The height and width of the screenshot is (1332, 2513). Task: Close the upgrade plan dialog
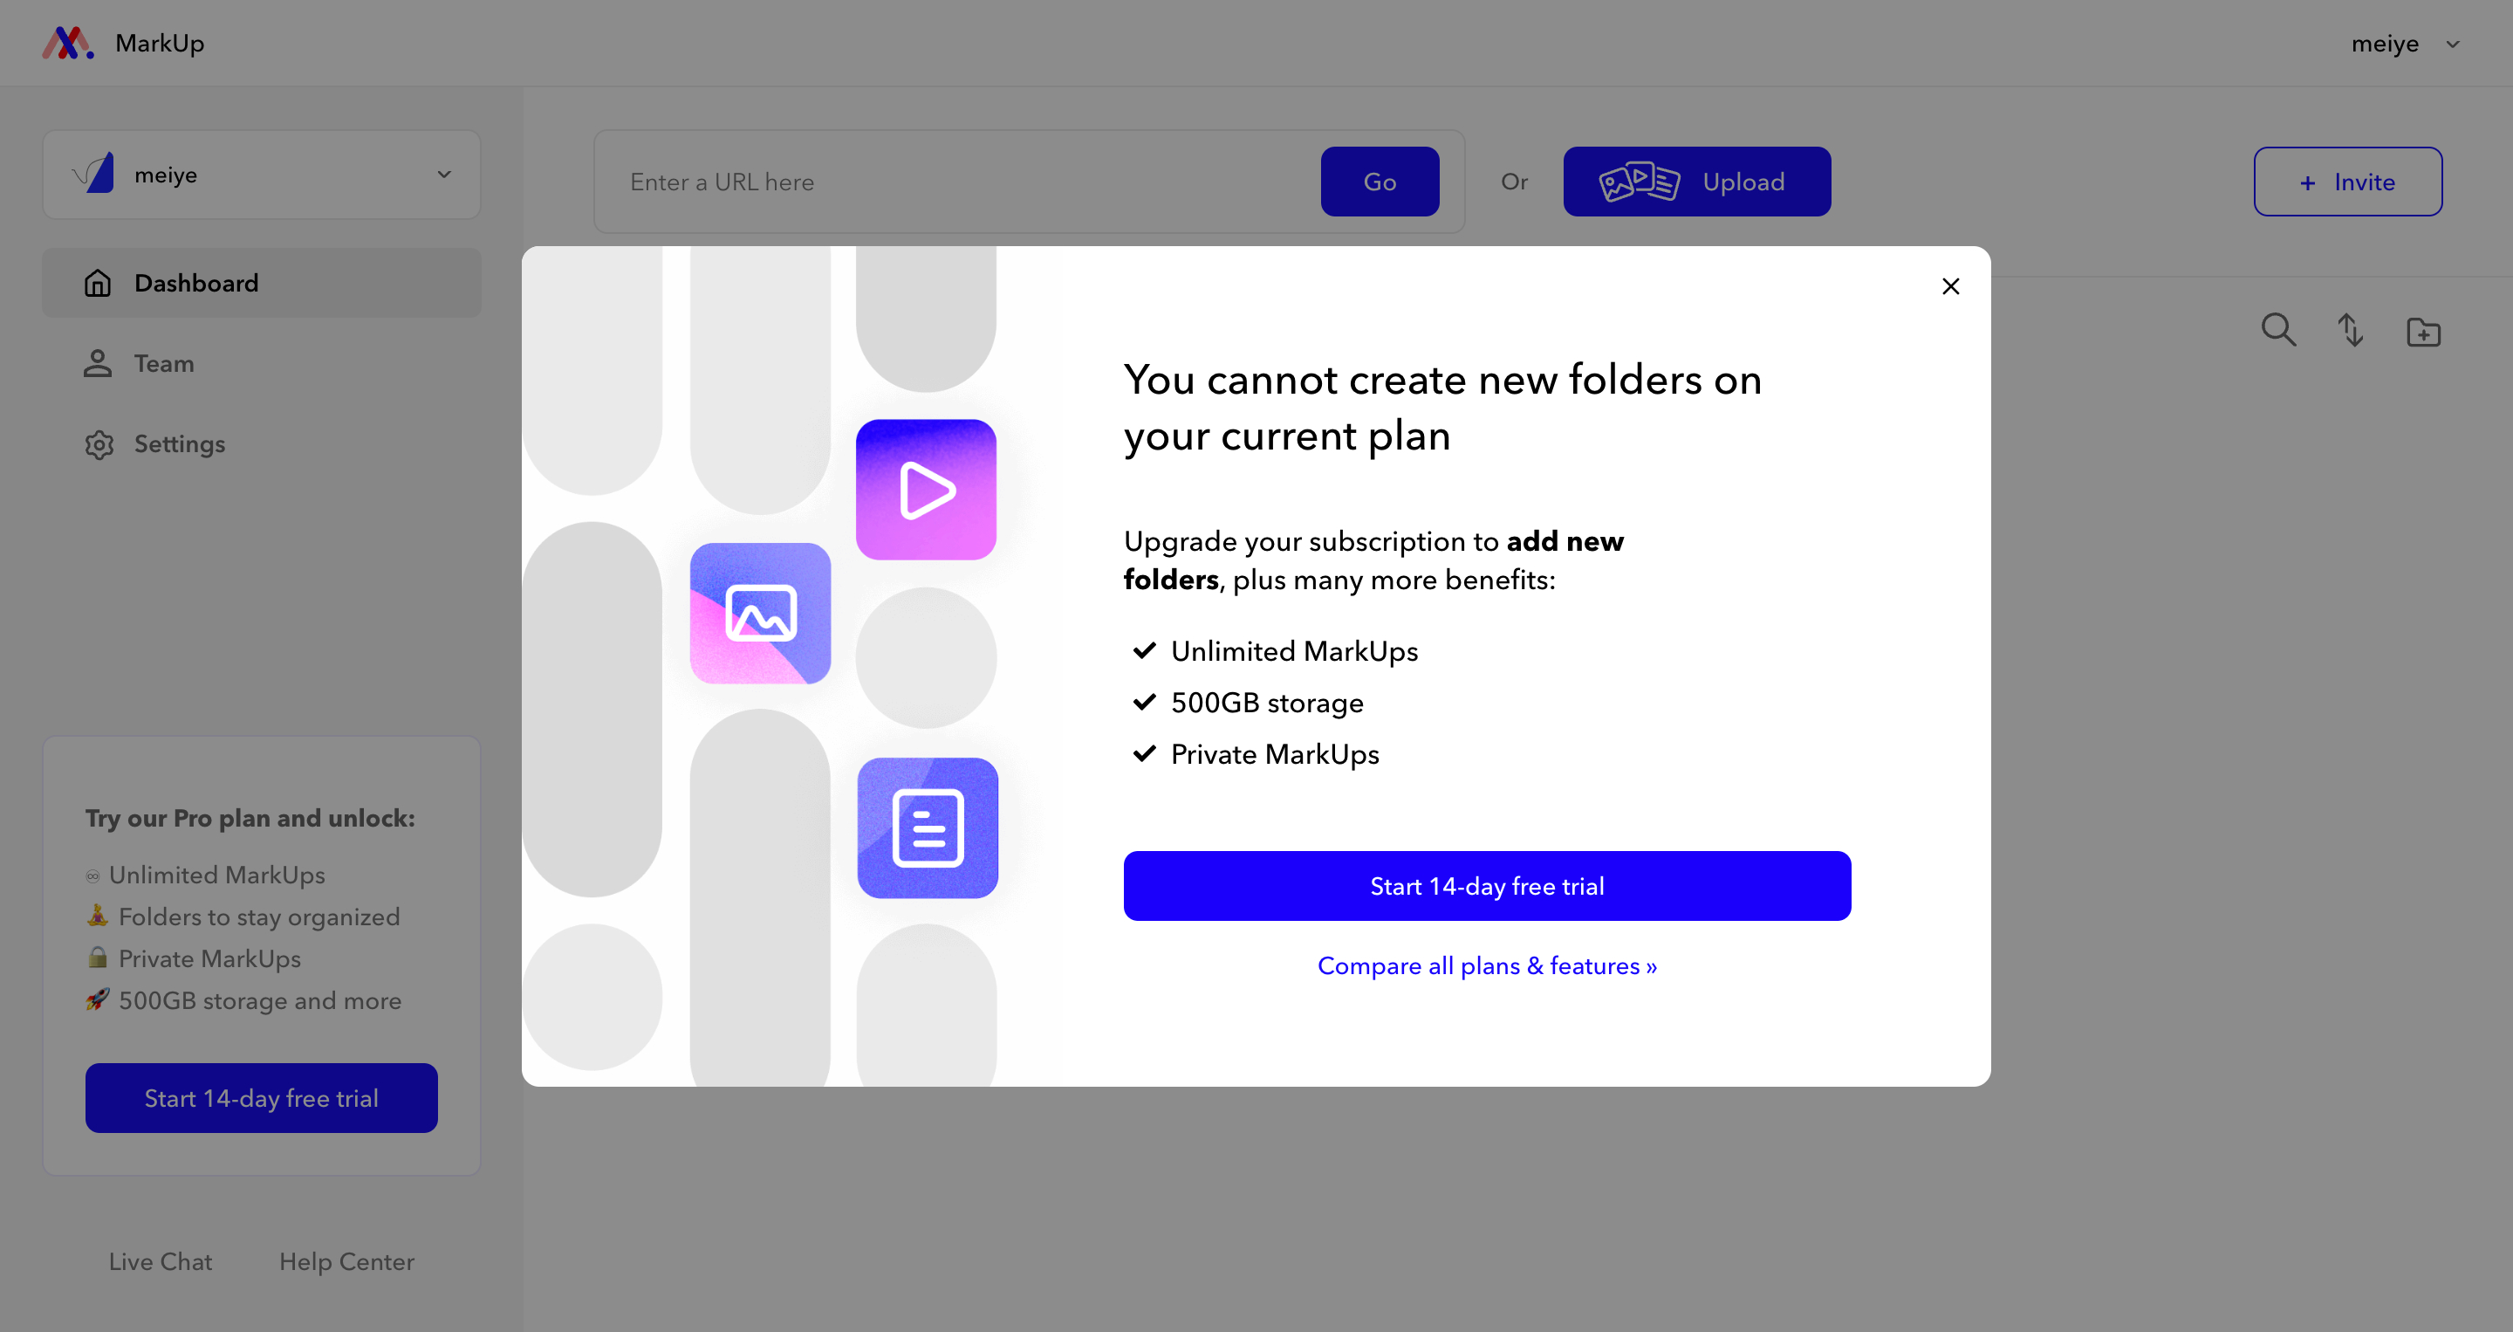pyautogui.click(x=1950, y=286)
